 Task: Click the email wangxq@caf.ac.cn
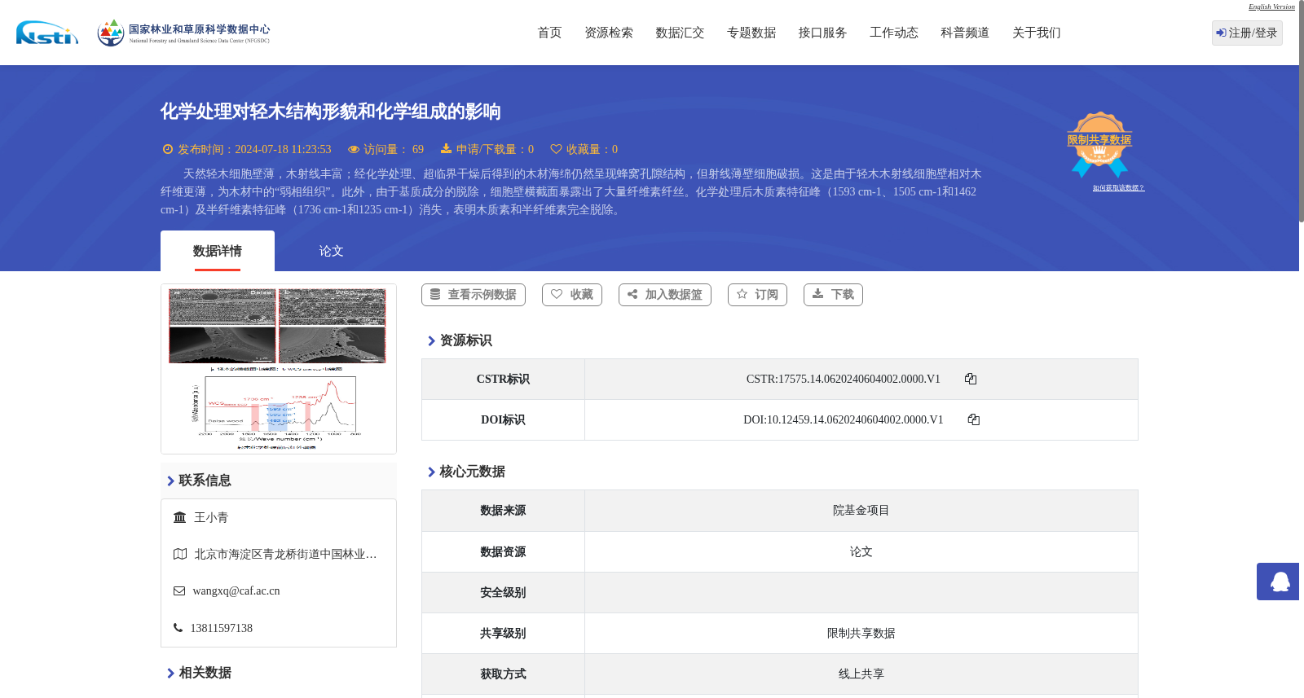236,591
